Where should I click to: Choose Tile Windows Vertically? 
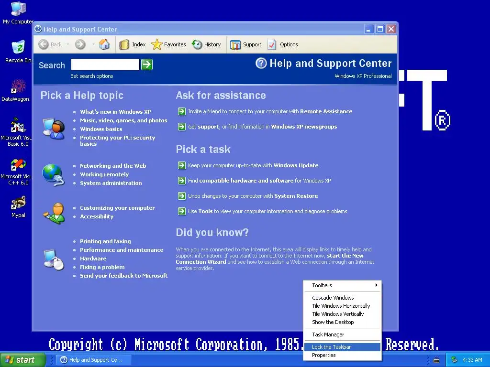click(342, 314)
